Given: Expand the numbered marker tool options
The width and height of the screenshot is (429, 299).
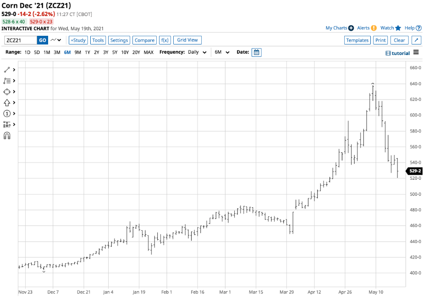Looking at the screenshot, I should (14, 114).
